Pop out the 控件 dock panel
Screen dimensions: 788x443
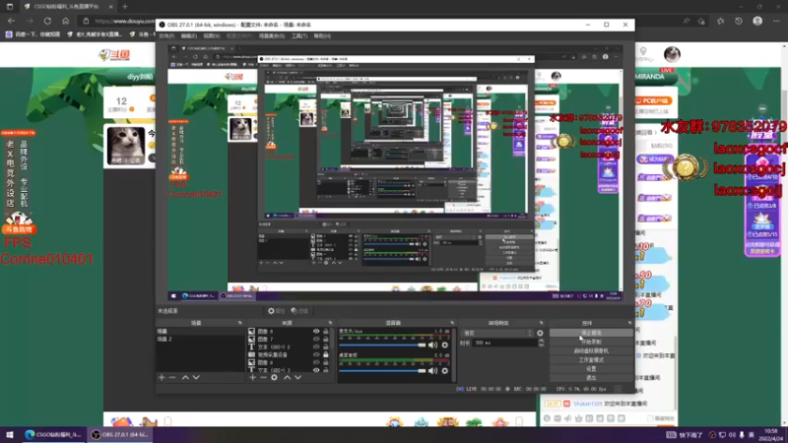pyautogui.click(x=629, y=323)
